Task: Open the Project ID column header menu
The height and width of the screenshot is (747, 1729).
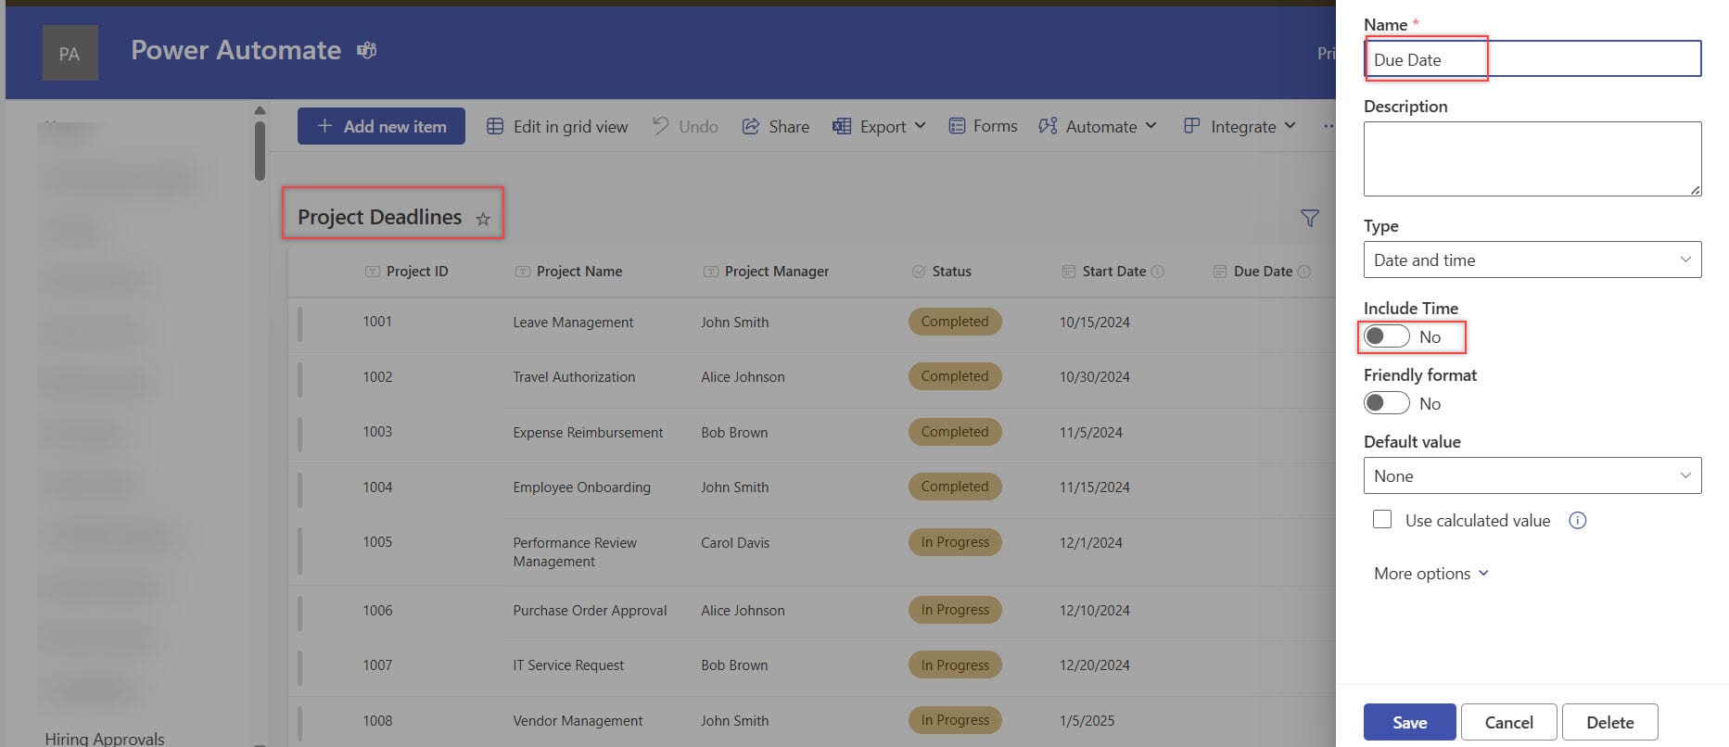Action: [417, 272]
